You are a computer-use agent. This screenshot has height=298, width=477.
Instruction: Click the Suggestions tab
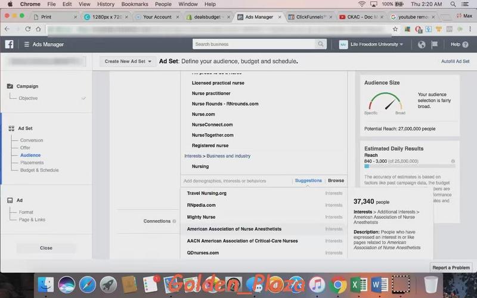(x=308, y=181)
